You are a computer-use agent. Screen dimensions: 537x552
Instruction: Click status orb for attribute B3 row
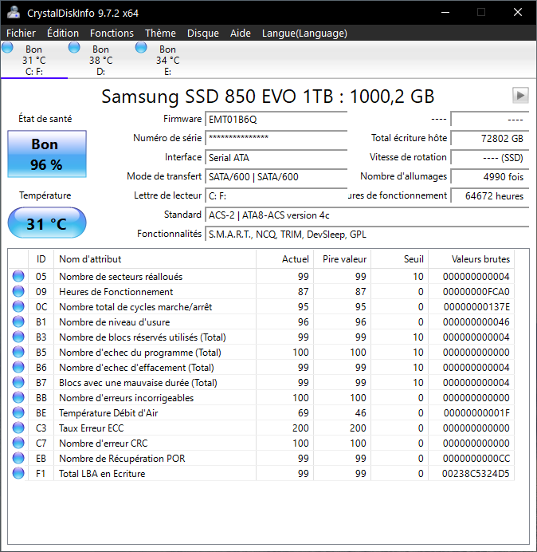[x=18, y=337]
